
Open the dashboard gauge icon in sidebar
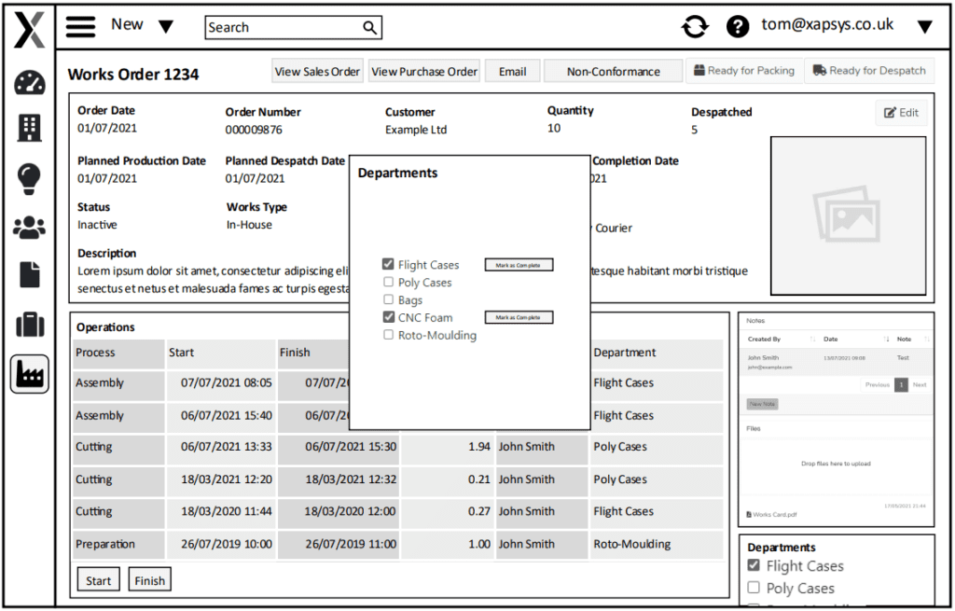click(x=29, y=83)
